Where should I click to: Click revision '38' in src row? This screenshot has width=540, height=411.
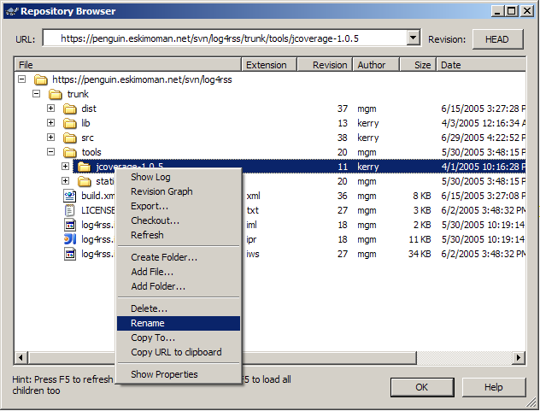(x=343, y=138)
